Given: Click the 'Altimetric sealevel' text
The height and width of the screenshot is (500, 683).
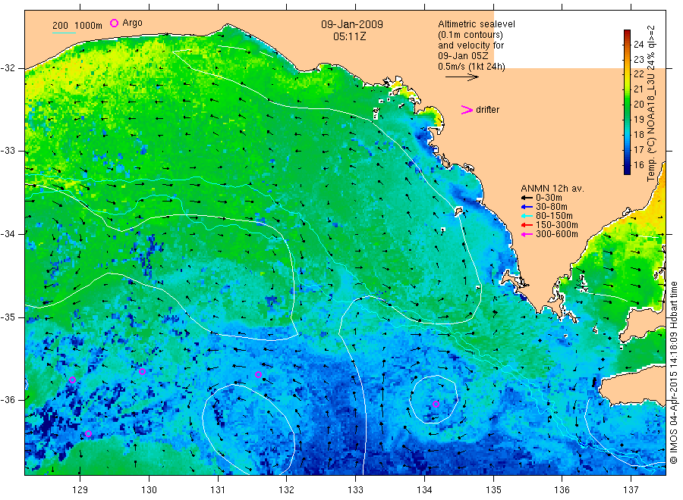Looking at the screenshot, I should click(x=477, y=24).
